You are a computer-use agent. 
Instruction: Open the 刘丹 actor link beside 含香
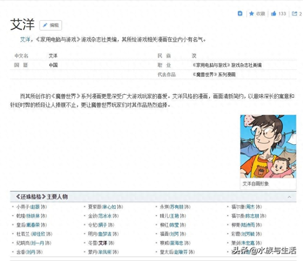tap(31, 252)
